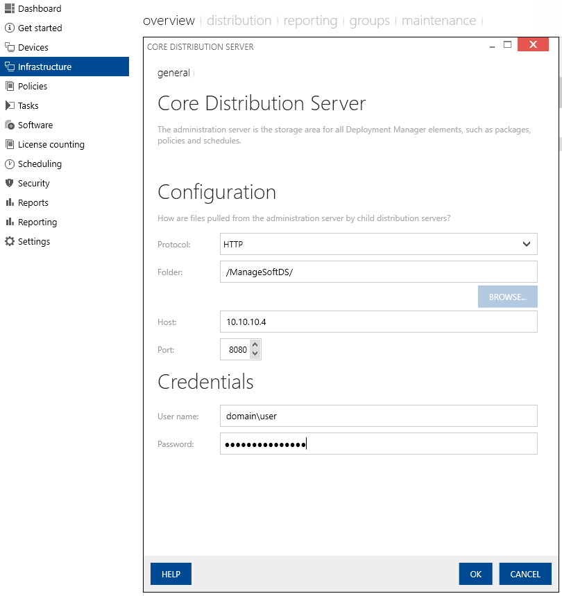Click the Policies sidebar icon
This screenshot has height=596, width=562.
(10, 86)
